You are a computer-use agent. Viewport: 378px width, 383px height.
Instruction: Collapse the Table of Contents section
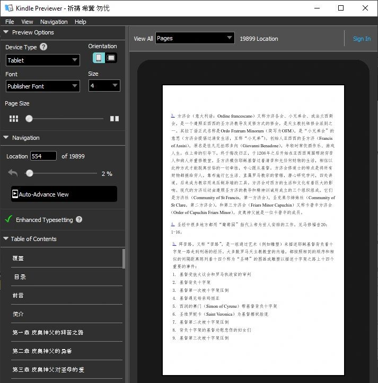pyautogui.click(x=6, y=238)
